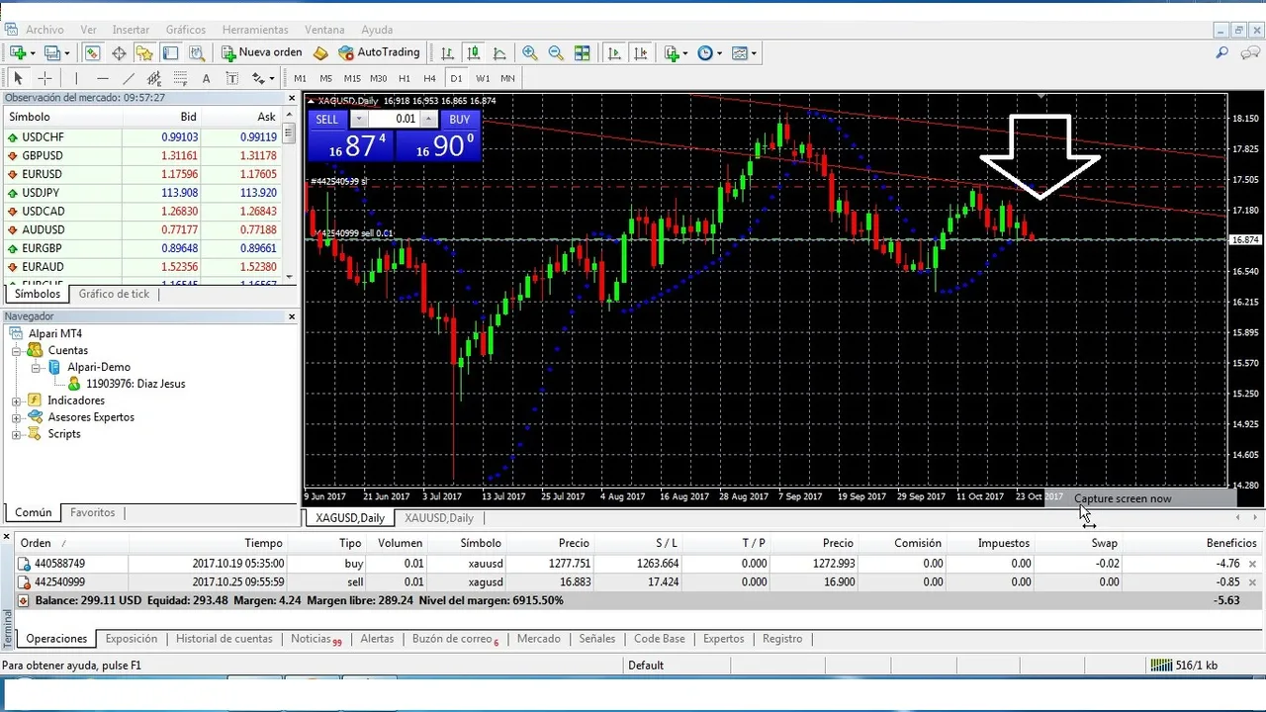Toggle AutoTrading button
The height and width of the screenshot is (712, 1266).
pos(379,52)
